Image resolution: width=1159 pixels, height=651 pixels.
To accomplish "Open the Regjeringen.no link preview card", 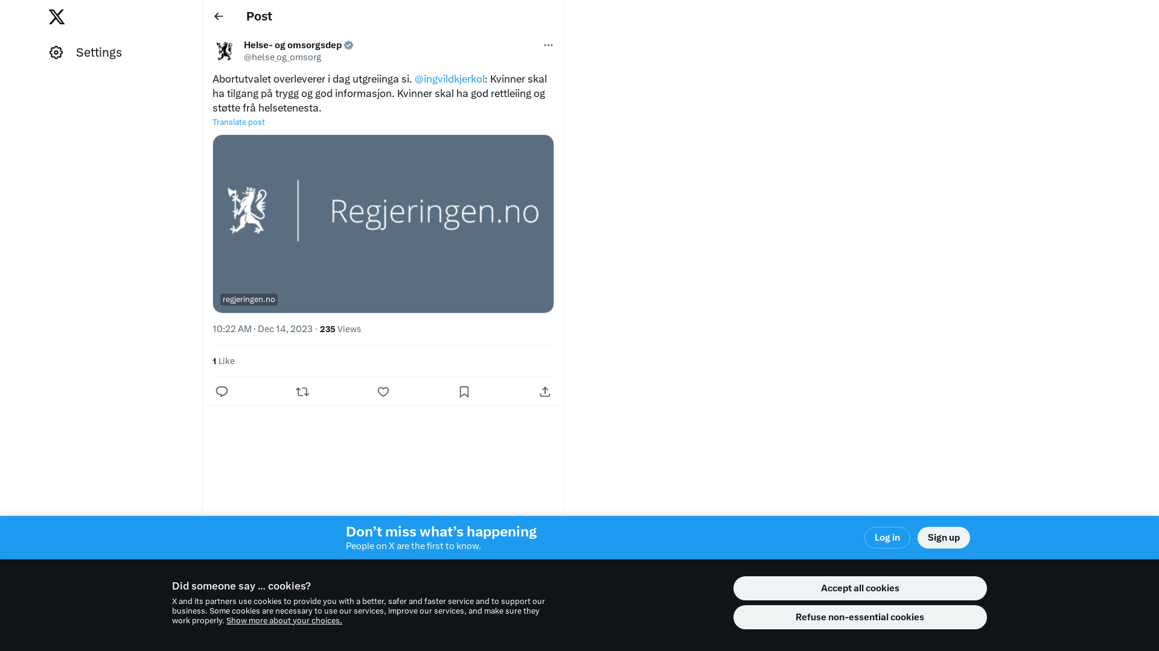I will (383, 224).
